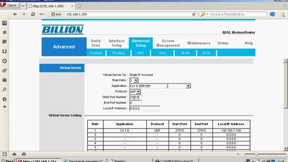This screenshot has height=162, width=288.
Task: Open the password wand key icon
Action: [x=42, y=14]
